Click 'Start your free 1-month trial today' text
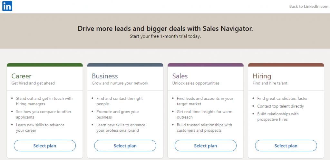 [165, 36]
